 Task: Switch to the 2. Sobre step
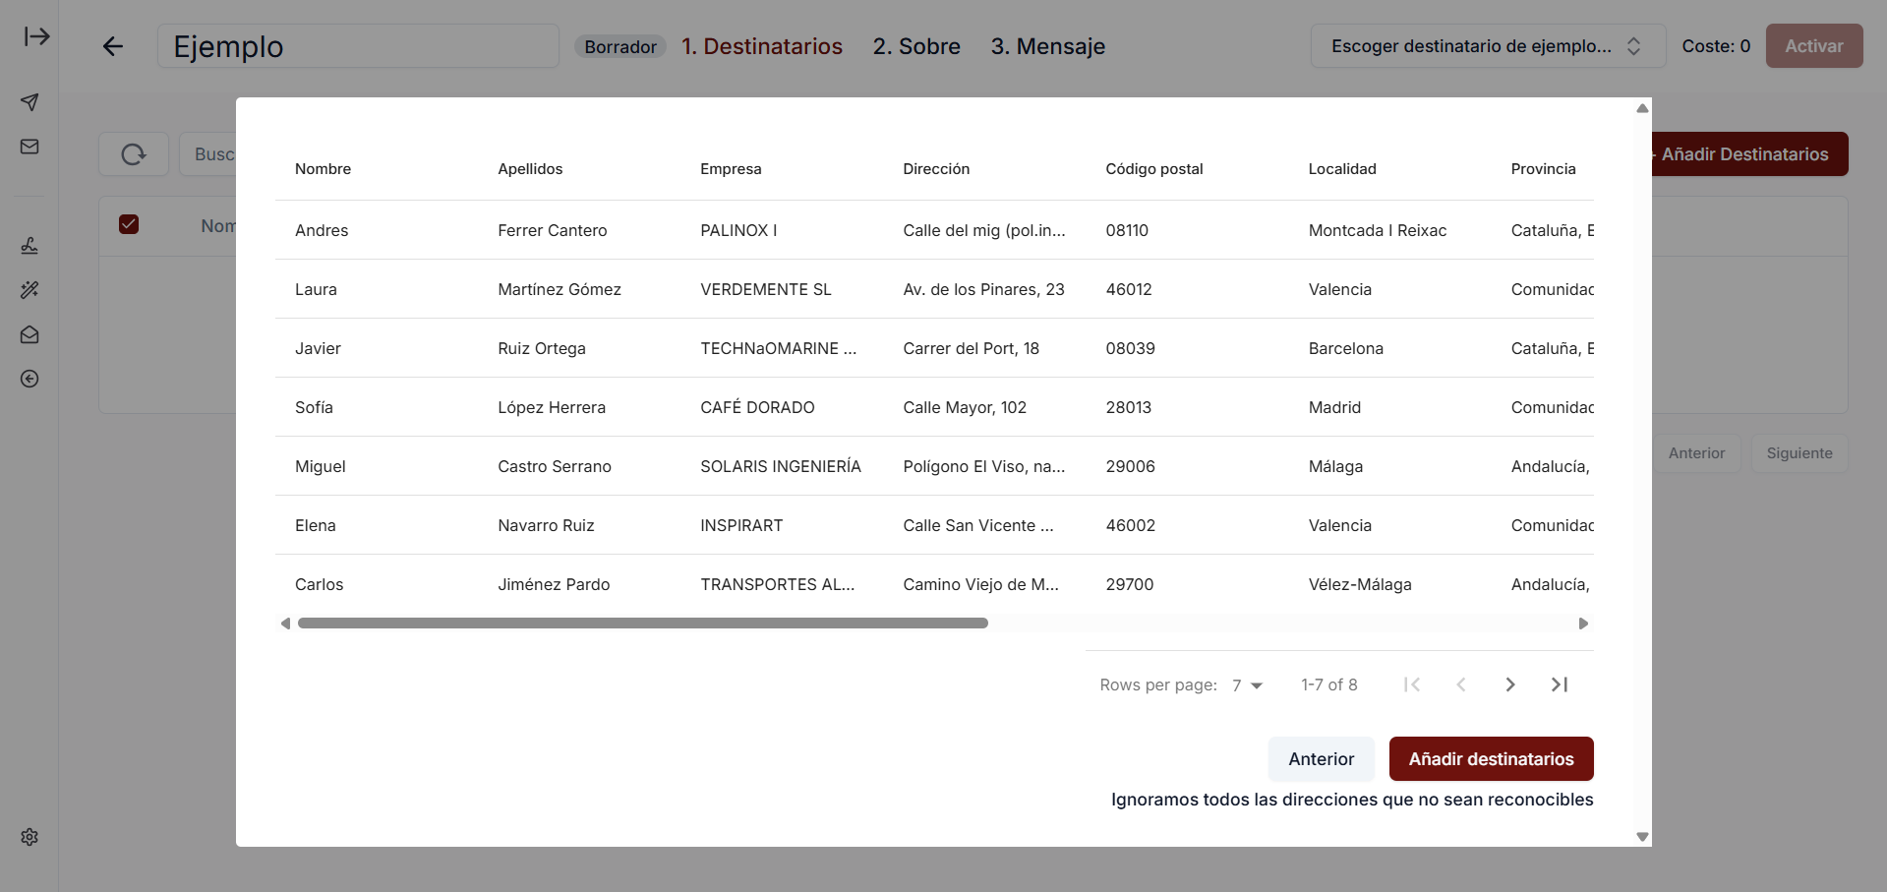pyautogui.click(x=915, y=46)
